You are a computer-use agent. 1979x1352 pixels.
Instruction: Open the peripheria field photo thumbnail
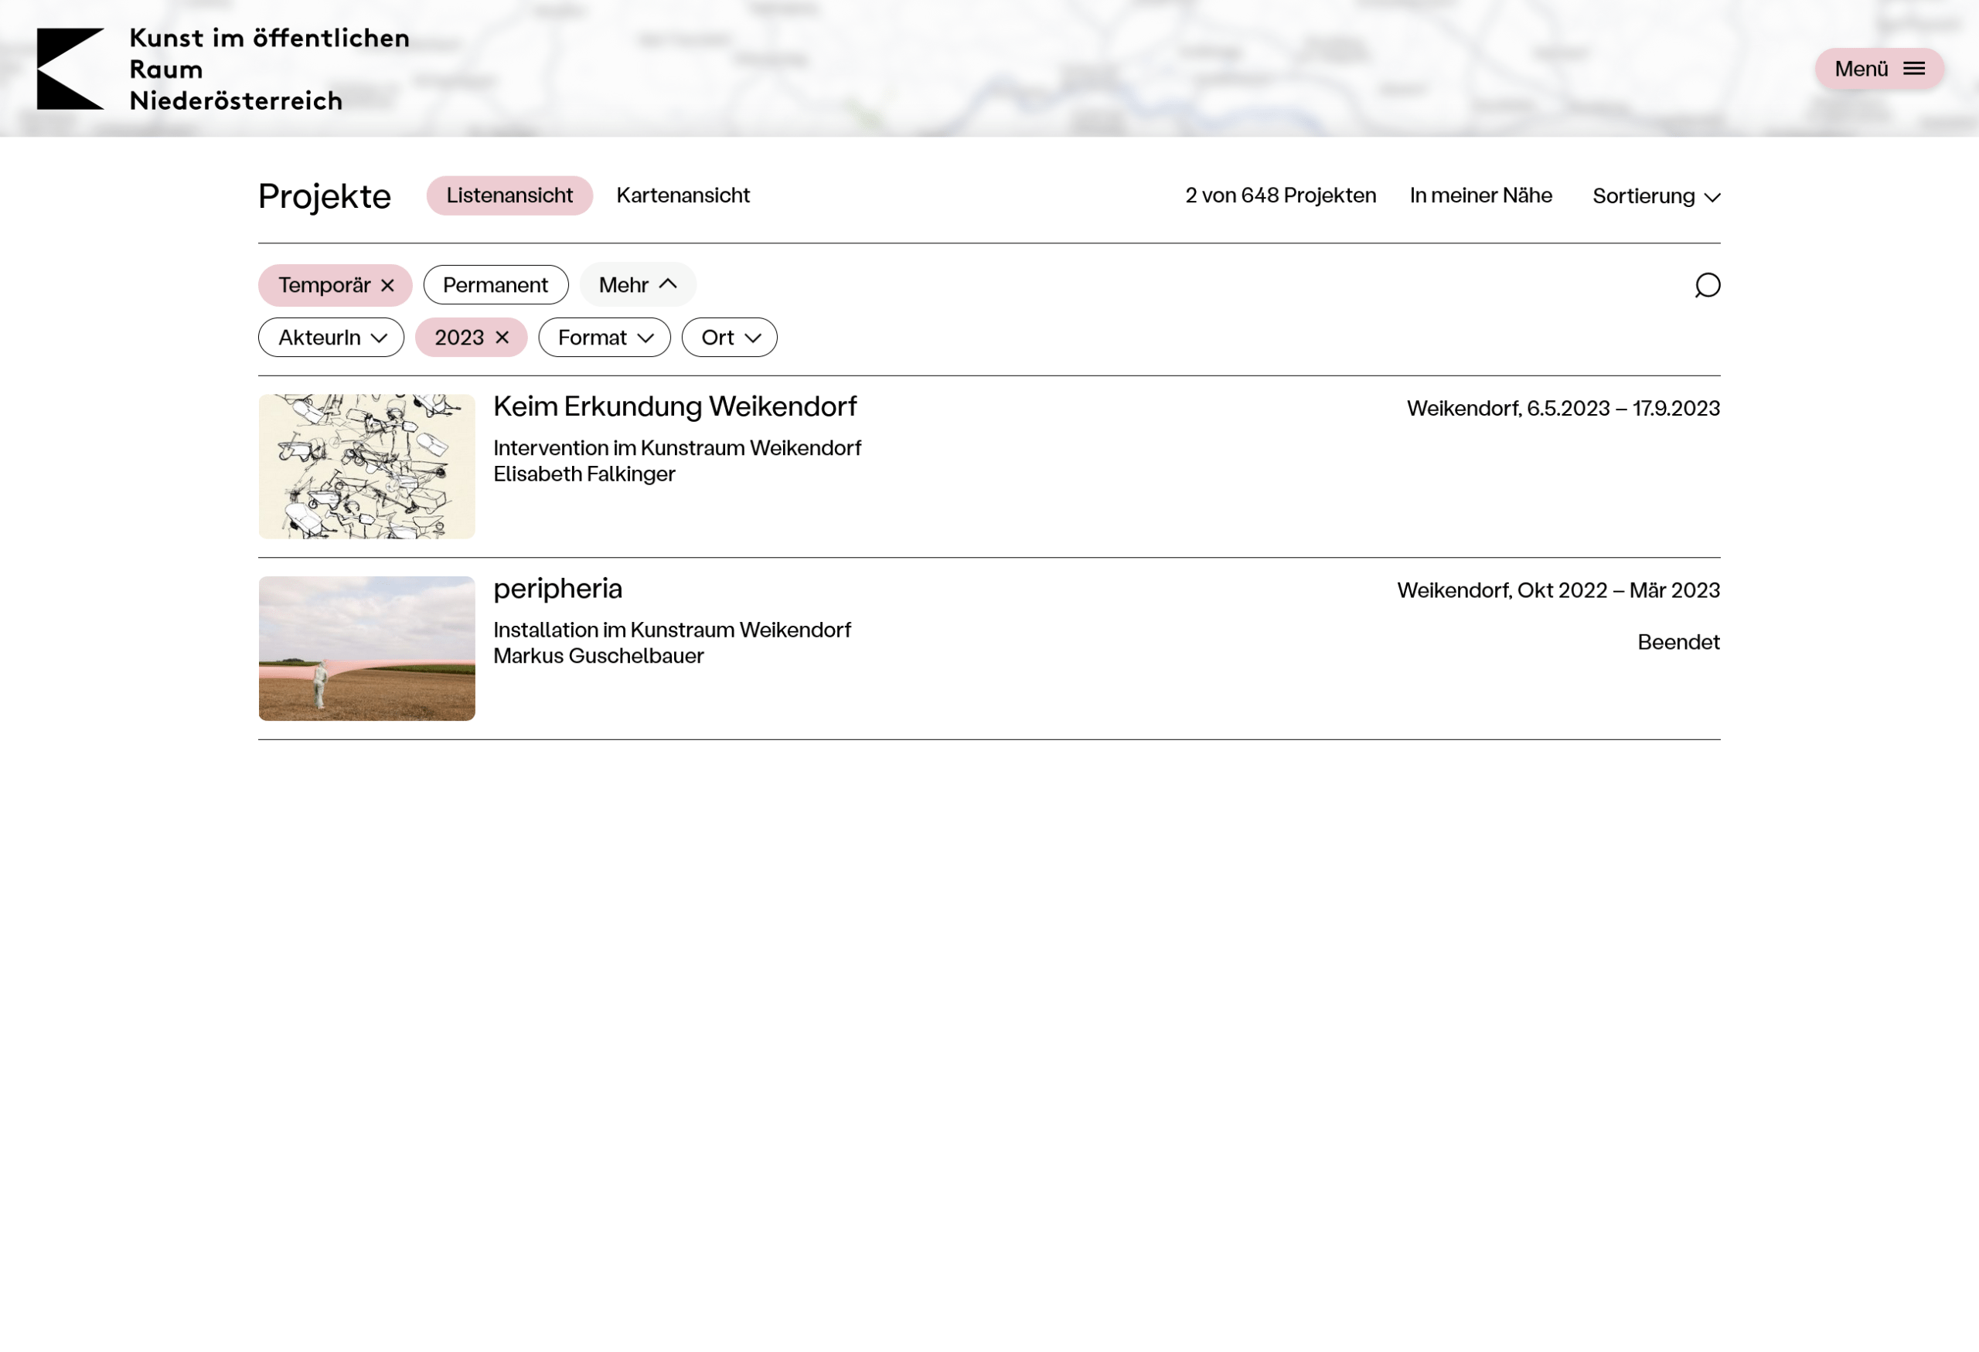click(366, 648)
